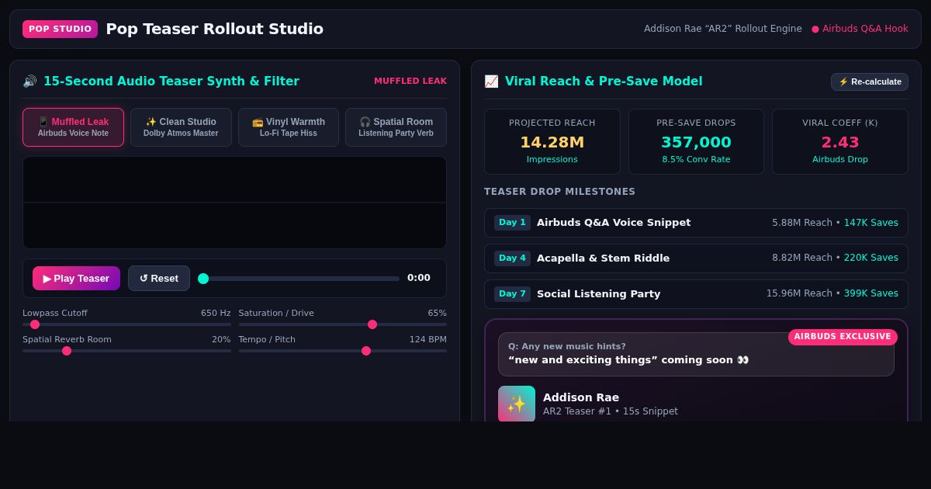Click the Airbuds Q&A Hook status indicator
The image size is (931, 489).
(860, 29)
